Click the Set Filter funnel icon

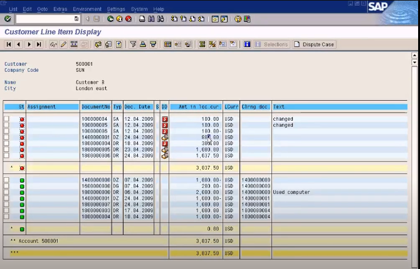point(133,44)
